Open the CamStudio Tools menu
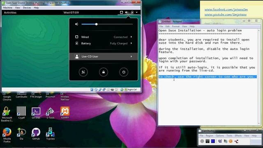This screenshot has height=148, width=263. [x=229, y=136]
